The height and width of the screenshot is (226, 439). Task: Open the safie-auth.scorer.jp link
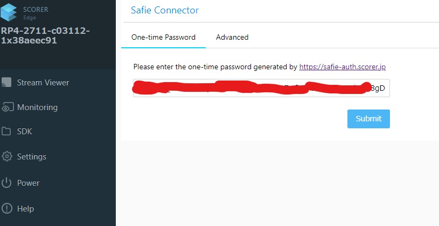343,67
